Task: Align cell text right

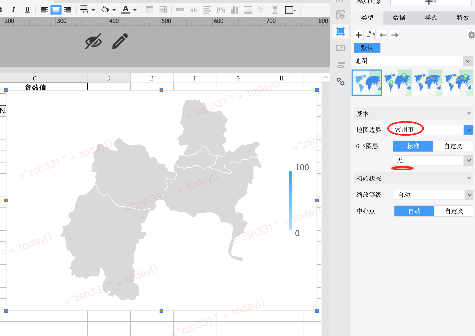Action: (x=67, y=10)
